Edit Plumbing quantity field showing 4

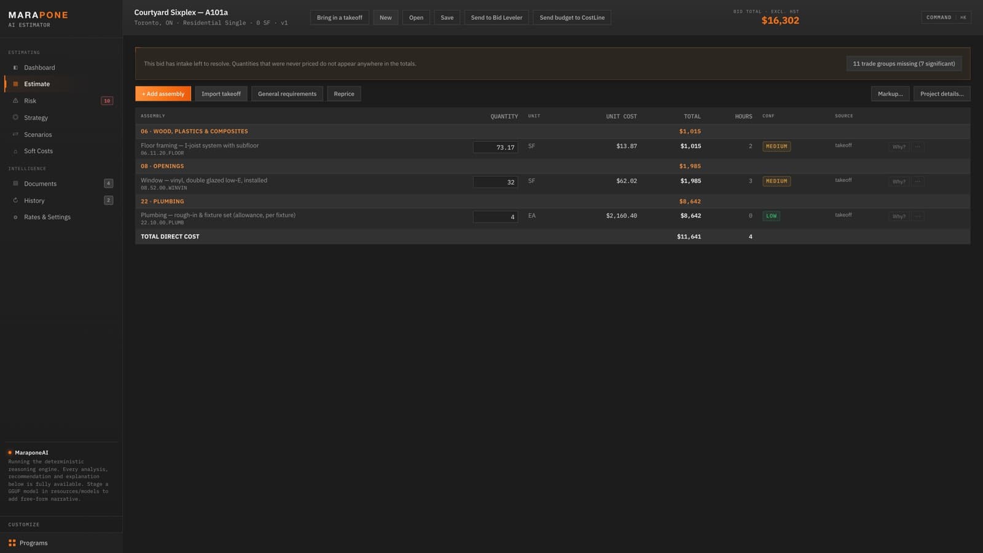(x=495, y=216)
